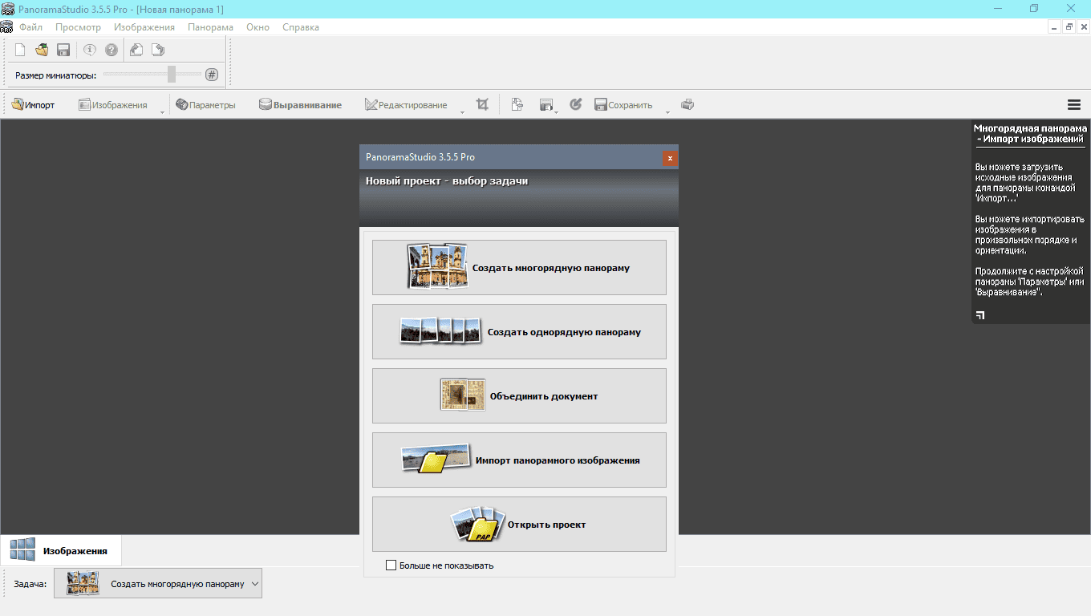Open Параметры from the toolbar
The width and height of the screenshot is (1091, 616).
pos(205,105)
